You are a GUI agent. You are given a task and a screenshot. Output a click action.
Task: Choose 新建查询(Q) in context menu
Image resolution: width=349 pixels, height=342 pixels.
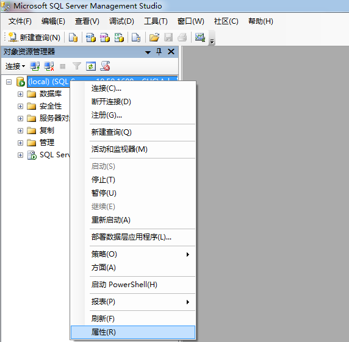(133, 132)
